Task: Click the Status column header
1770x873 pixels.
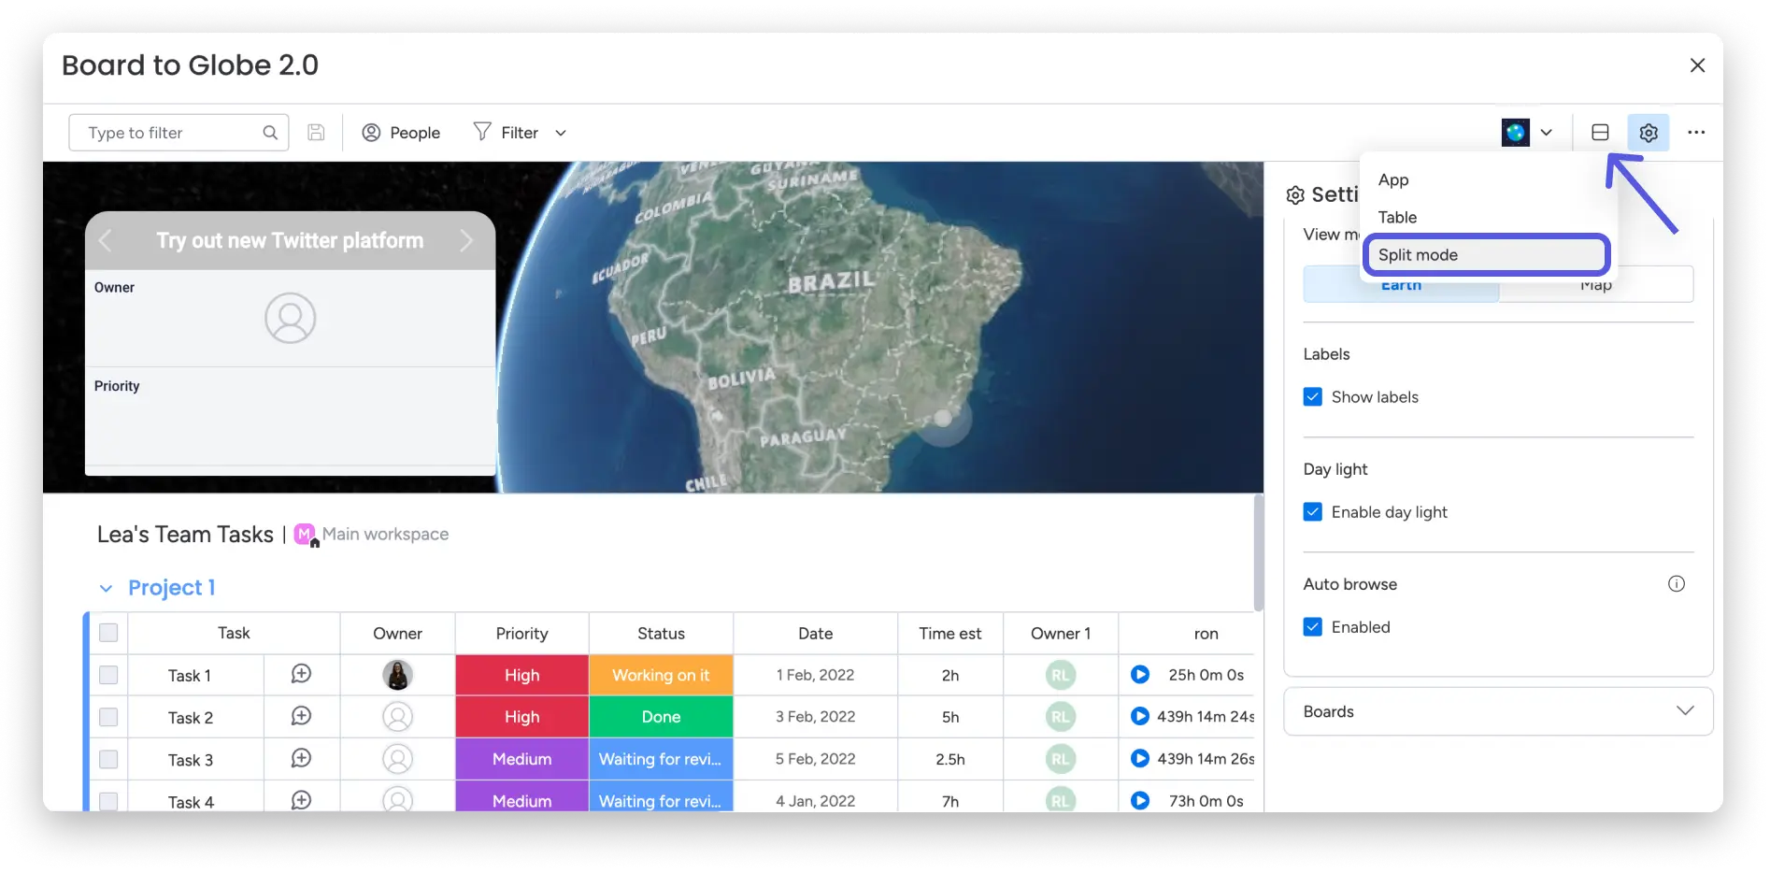Action: 661,634
